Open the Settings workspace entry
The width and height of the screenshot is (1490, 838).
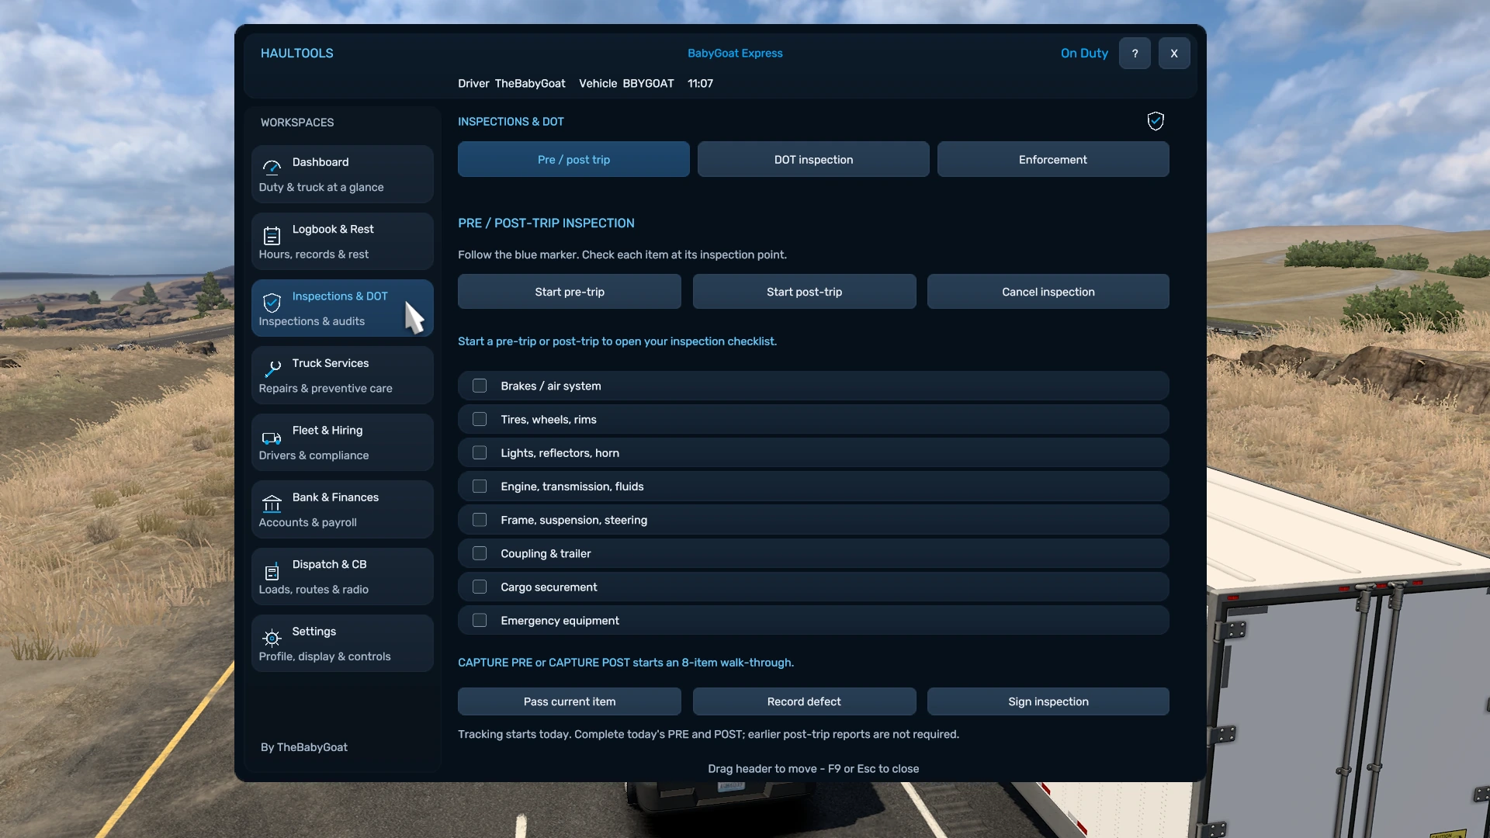click(342, 644)
